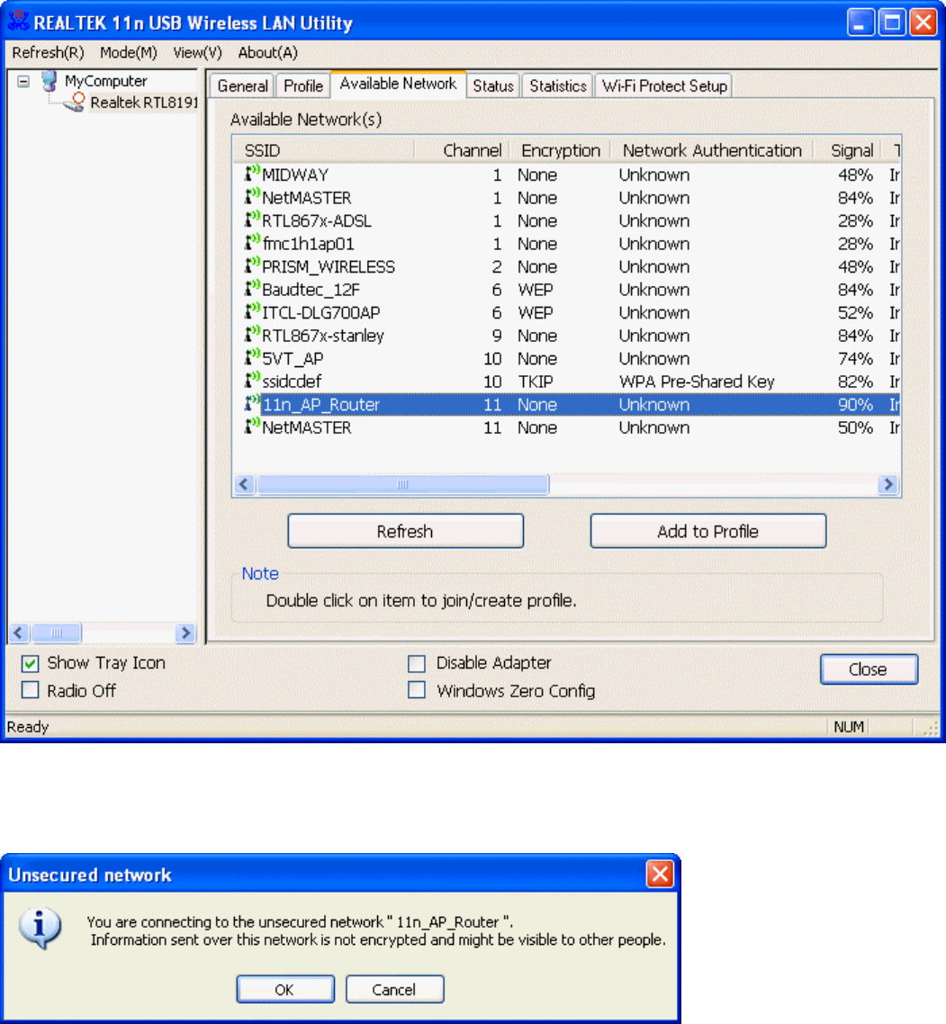Click the network list horizontal scrollbar thumb
946x1024 pixels.
402,484
